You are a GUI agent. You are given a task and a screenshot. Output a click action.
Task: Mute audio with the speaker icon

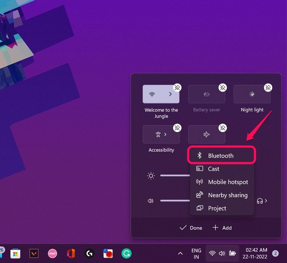(x=150, y=201)
